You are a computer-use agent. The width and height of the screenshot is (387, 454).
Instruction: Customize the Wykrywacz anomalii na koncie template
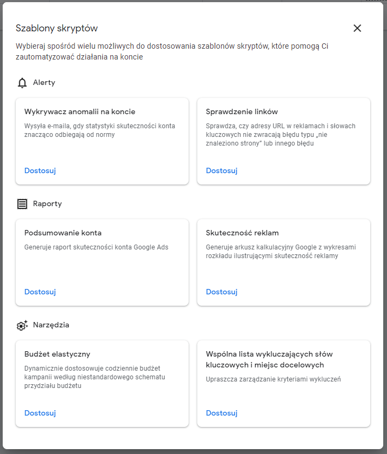(40, 170)
